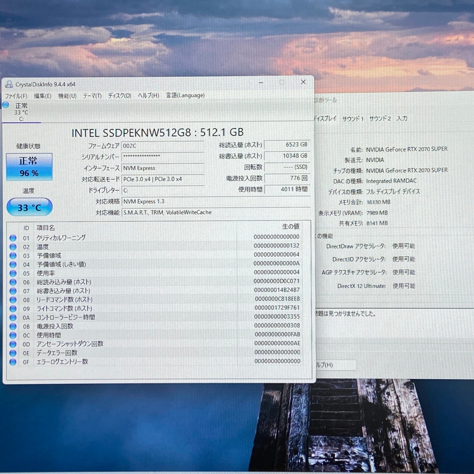Image resolution: width=474 pixels, height=474 pixels.
Task: Switch to ディスプレイ tab in diagnostic tool
Action: coord(325,118)
